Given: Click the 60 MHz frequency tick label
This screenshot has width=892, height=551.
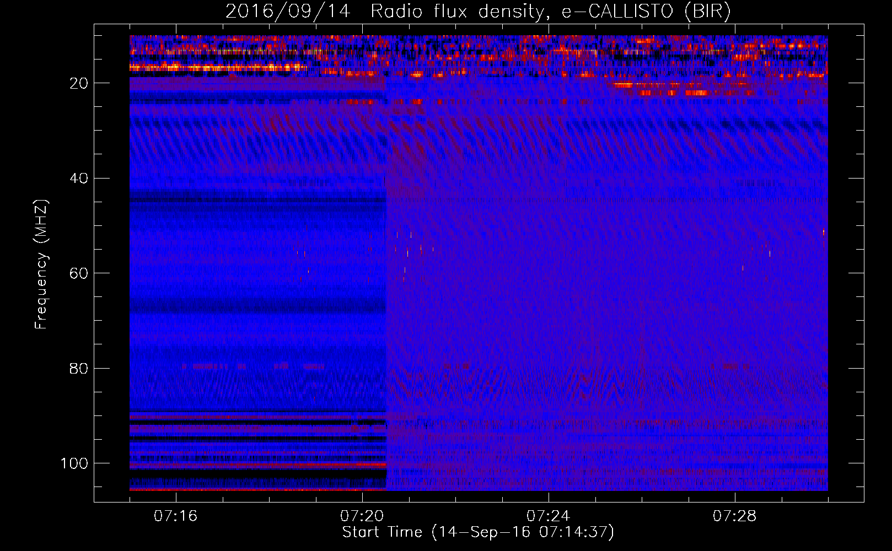Looking at the screenshot, I should click(79, 273).
